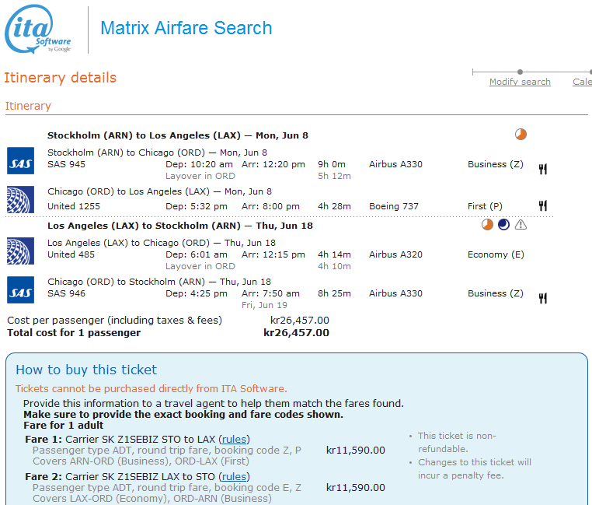
Task: Click the ITA Software logo
Action: tap(39, 30)
